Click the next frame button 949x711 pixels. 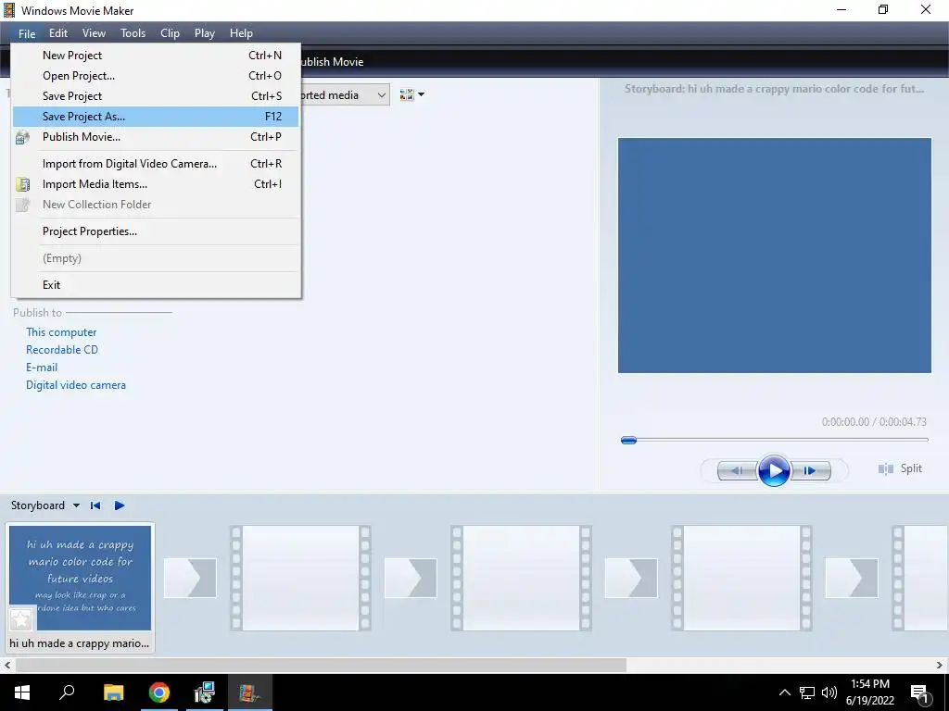(x=811, y=470)
